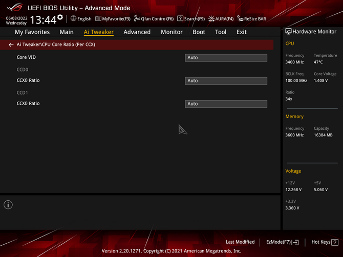Open the Exit tab
Screen dimensions: 343x257
coord(242,32)
